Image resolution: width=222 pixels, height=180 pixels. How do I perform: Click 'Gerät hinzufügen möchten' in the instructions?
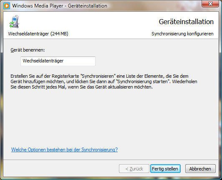(38, 81)
